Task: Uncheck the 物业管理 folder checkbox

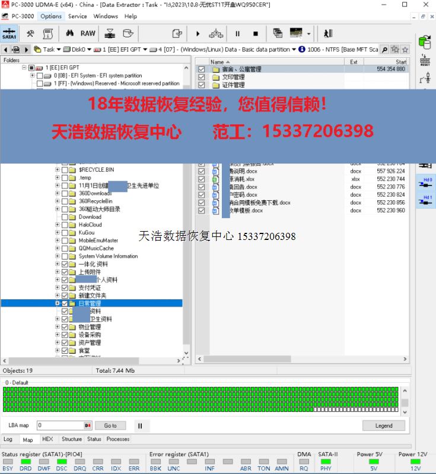Action: point(65,327)
